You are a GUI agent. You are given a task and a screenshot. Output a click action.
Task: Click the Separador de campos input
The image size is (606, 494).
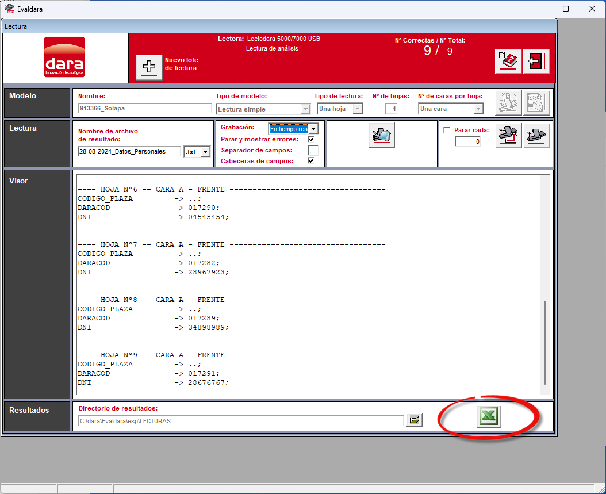(x=313, y=151)
